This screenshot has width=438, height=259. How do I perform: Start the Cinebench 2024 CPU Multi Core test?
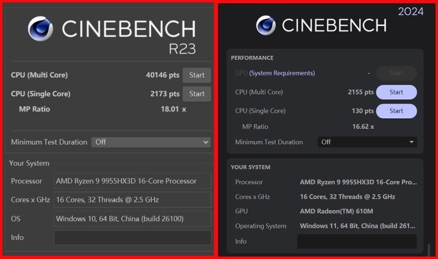(396, 92)
